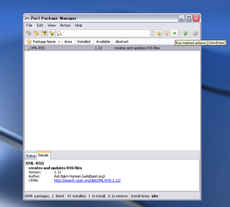This screenshot has height=207, width=230.
Task: Click '6948 packages, 1 listed' status text
Action: pyautogui.click(x=44, y=196)
